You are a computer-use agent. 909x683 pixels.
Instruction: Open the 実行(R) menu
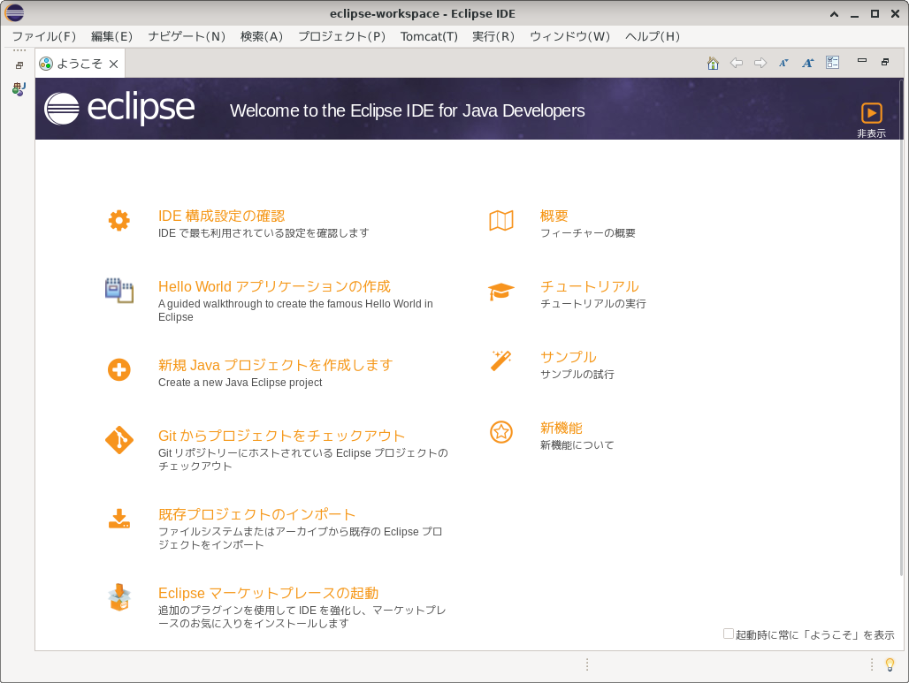point(493,36)
